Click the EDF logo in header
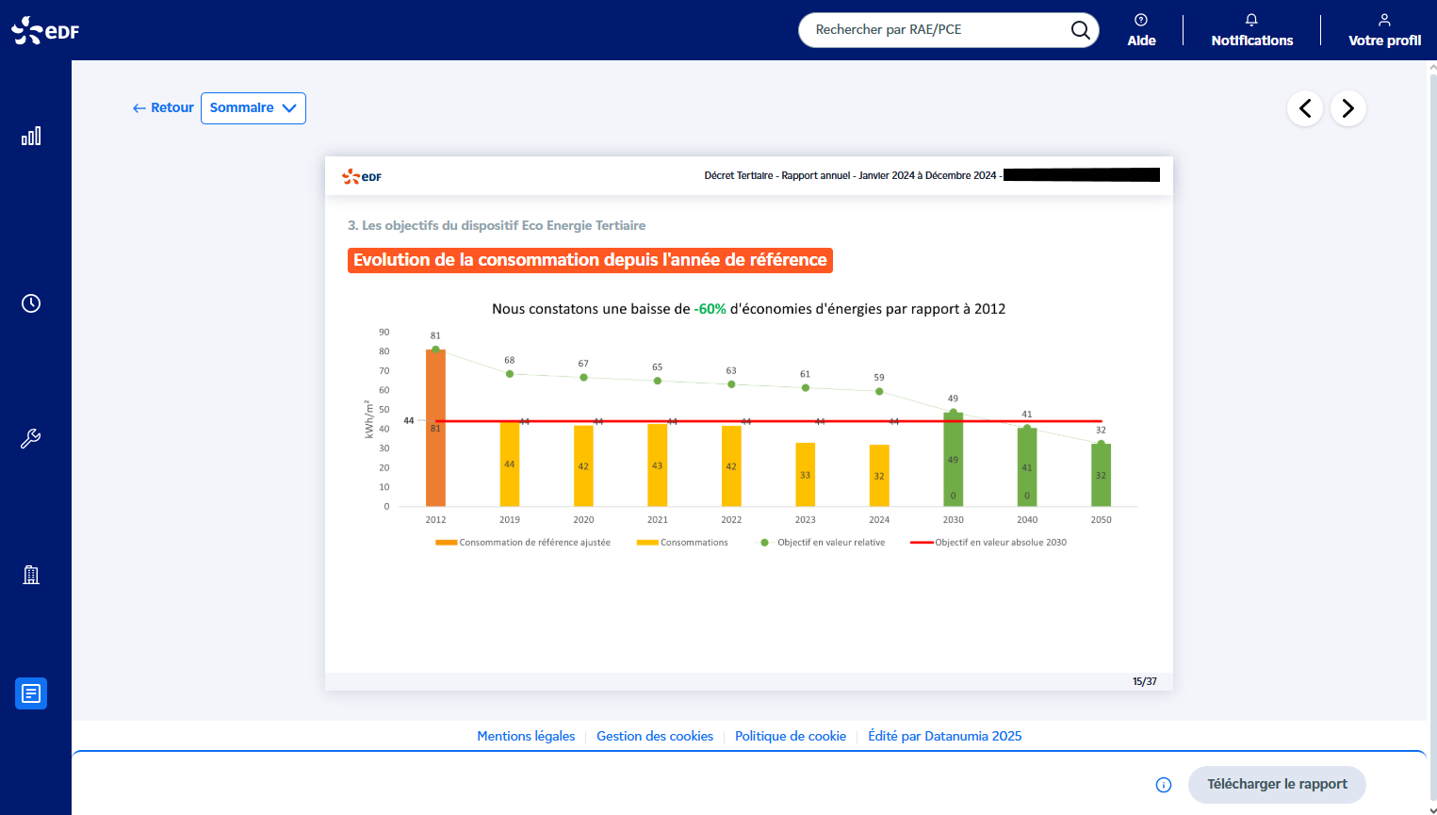Viewport: 1437px width, 815px height. [x=45, y=30]
